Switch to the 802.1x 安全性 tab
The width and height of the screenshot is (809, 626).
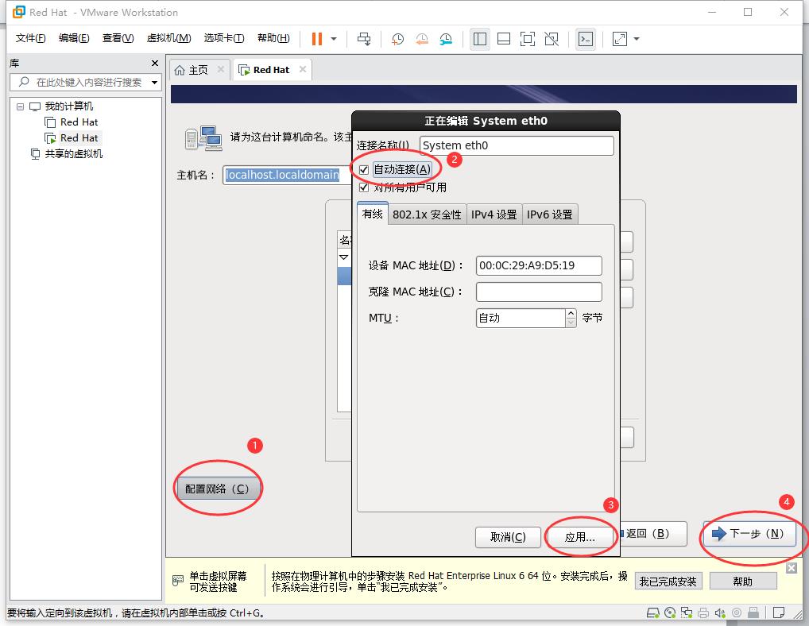427,214
